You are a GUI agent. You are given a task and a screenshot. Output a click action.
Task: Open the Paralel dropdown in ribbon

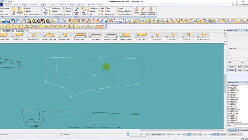[67, 14]
